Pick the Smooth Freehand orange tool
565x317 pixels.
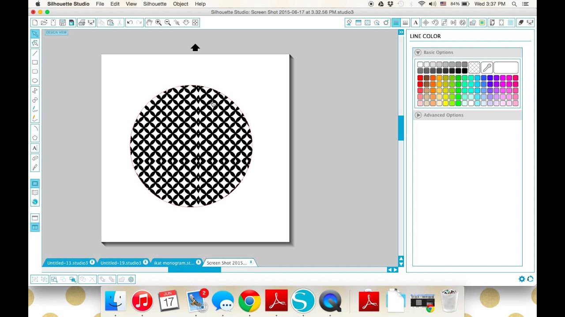tap(35, 118)
